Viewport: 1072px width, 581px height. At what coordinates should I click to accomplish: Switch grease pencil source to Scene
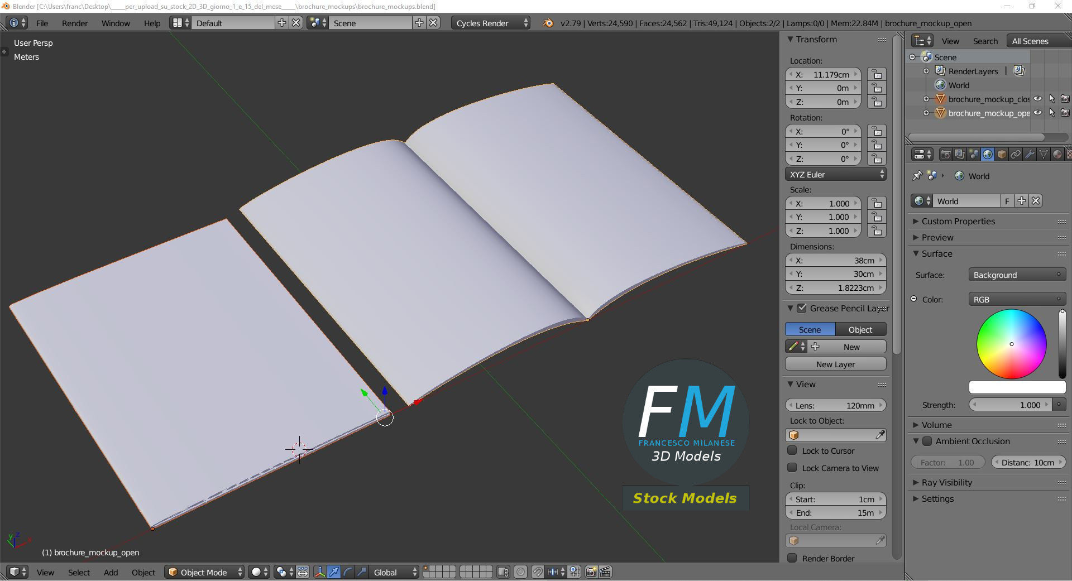[x=810, y=329]
